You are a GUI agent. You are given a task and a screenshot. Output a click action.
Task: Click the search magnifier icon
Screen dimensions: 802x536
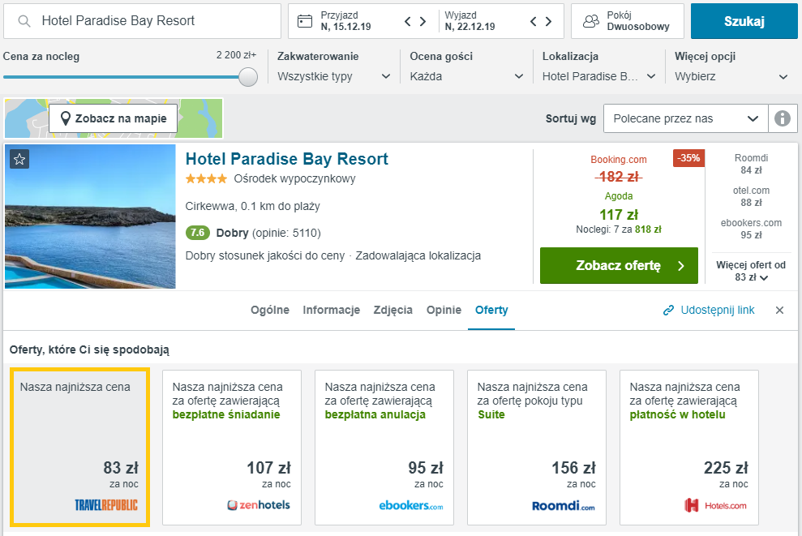pos(24,21)
